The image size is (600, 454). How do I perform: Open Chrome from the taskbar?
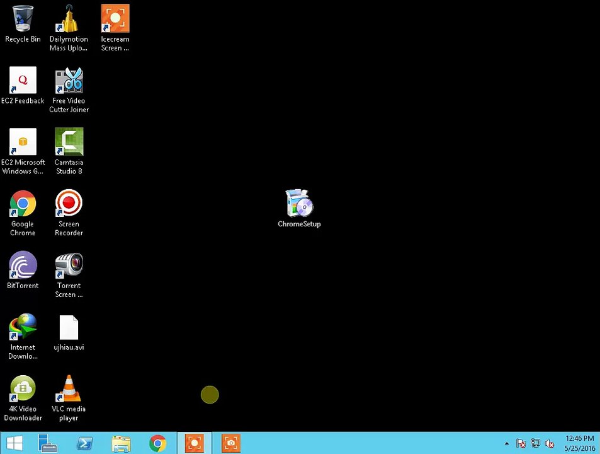pos(157,444)
